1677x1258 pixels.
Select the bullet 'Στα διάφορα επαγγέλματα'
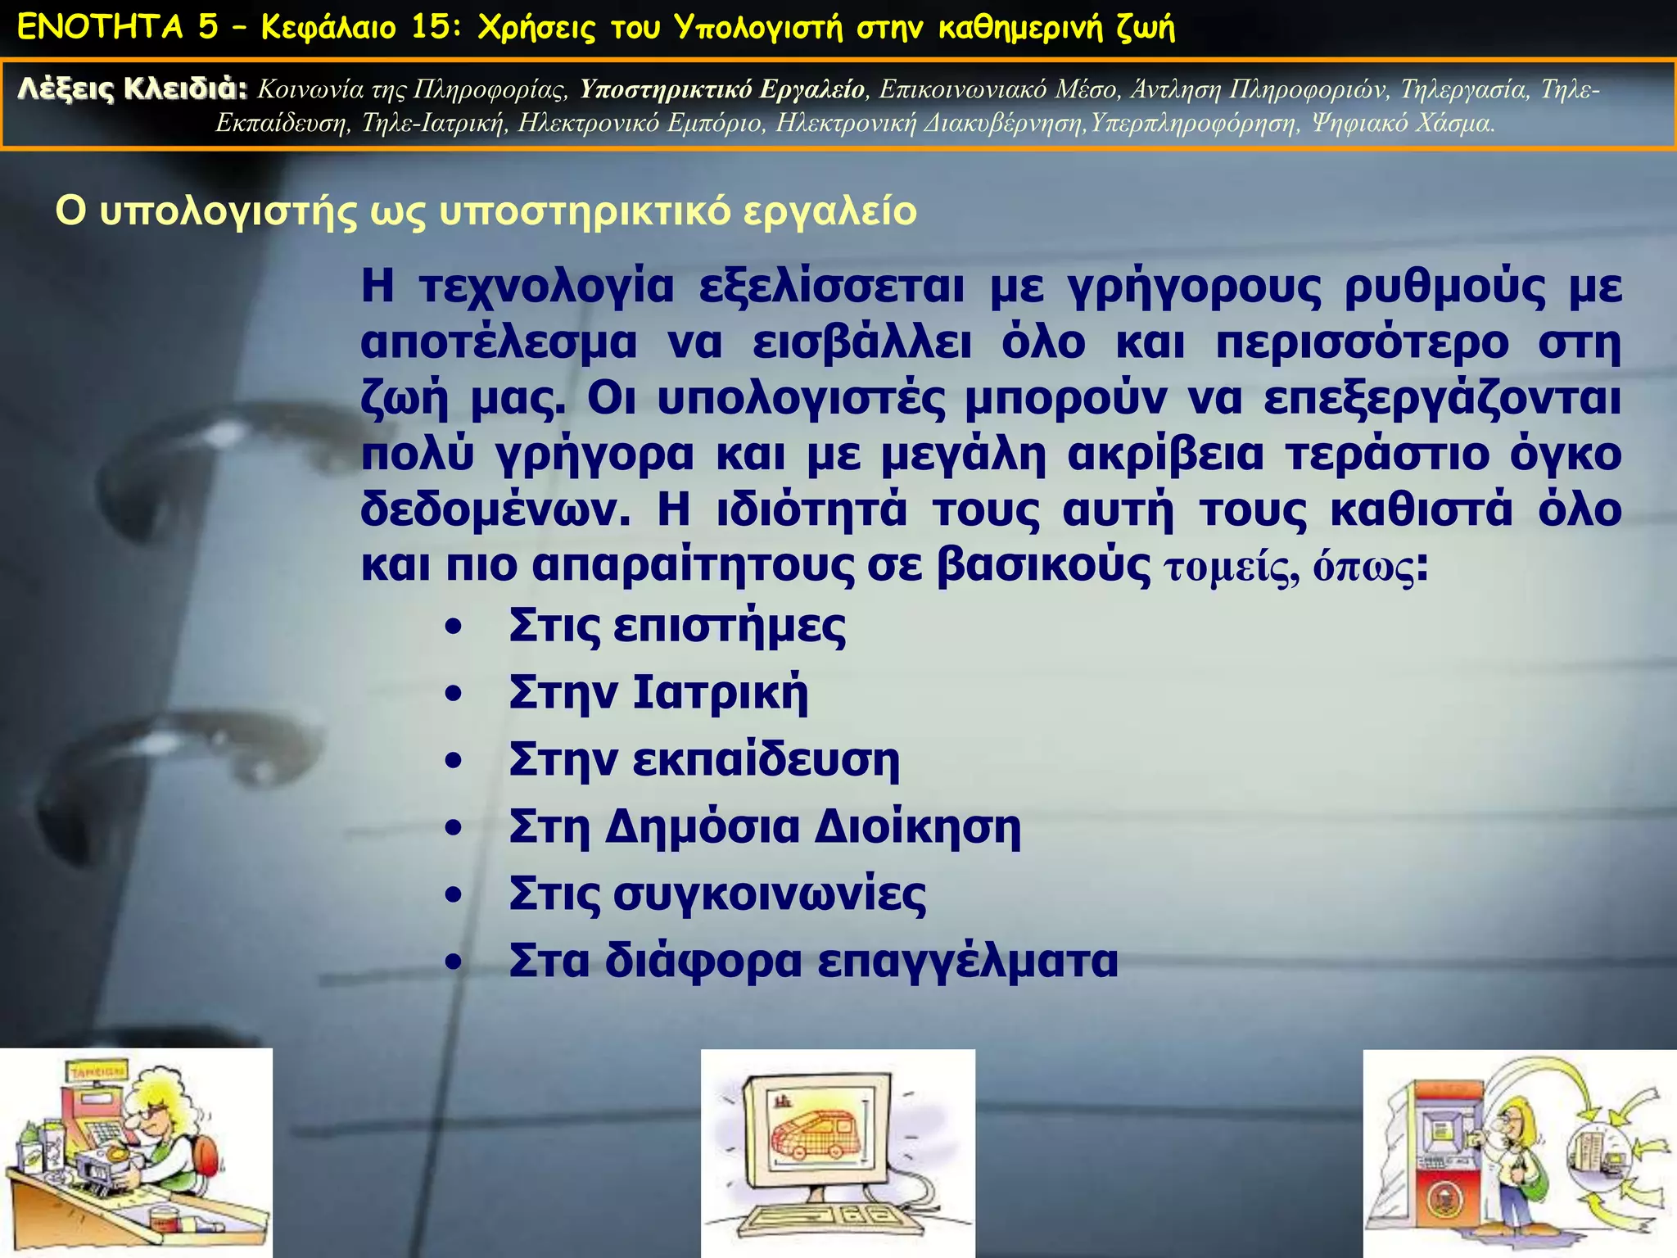812,961
